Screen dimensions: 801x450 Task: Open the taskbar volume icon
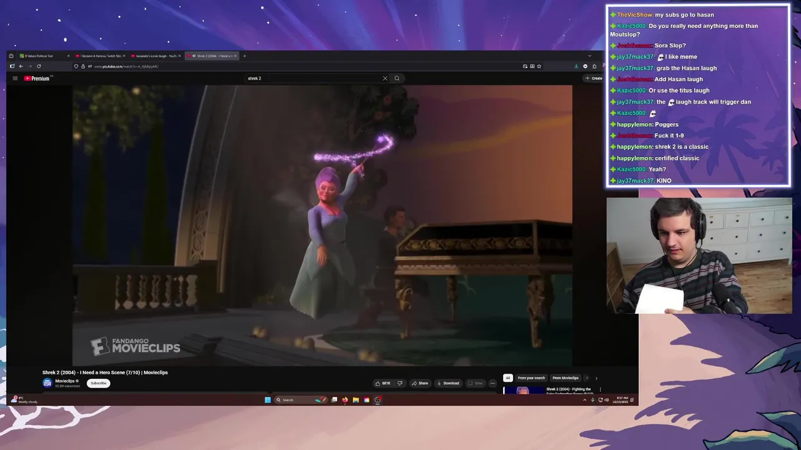click(606, 400)
